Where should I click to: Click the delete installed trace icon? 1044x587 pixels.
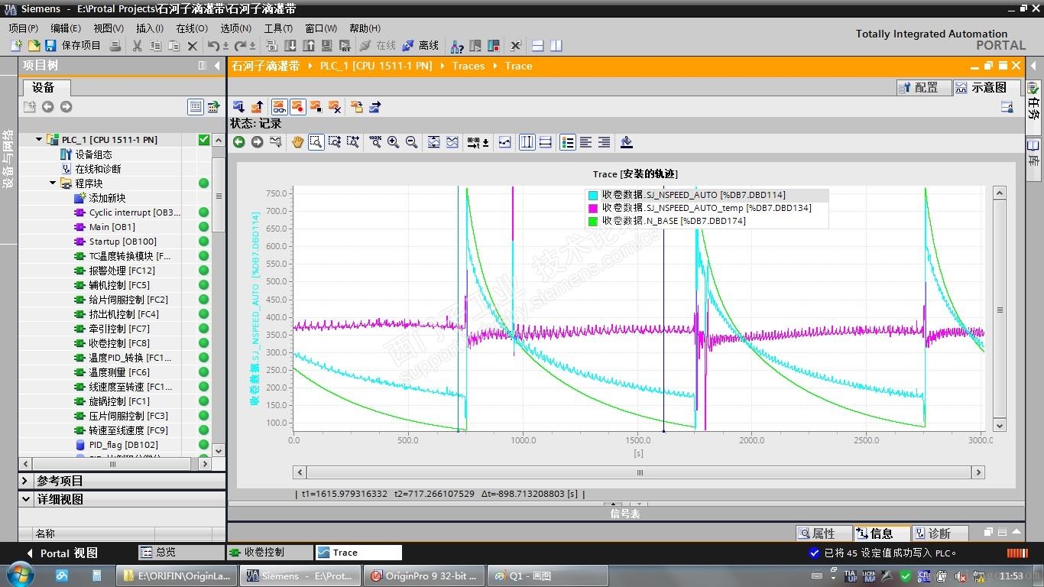click(334, 107)
